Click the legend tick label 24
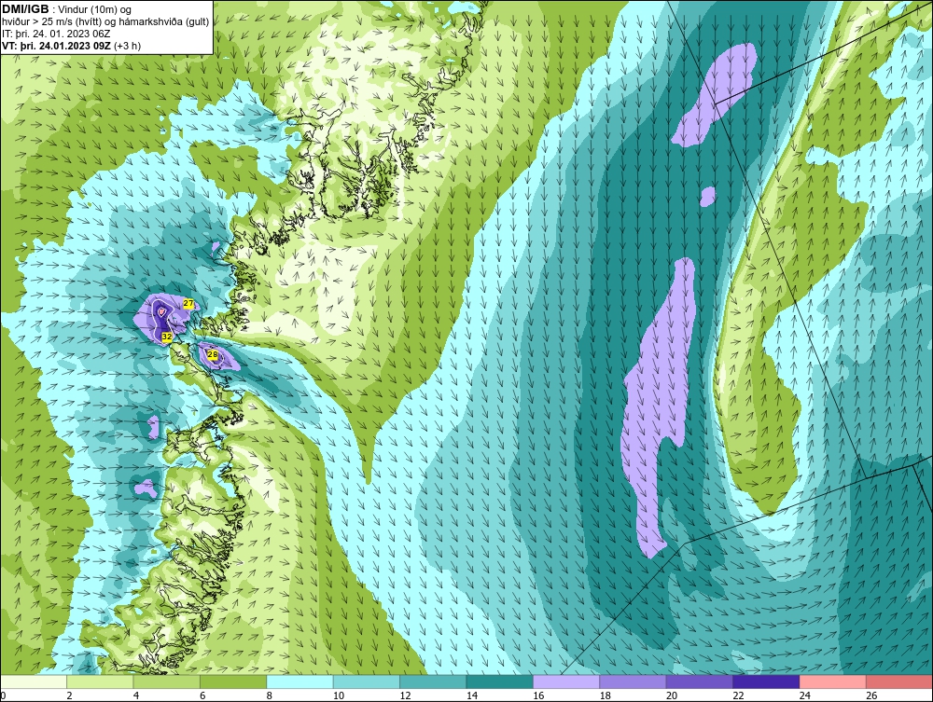 tap(804, 695)
